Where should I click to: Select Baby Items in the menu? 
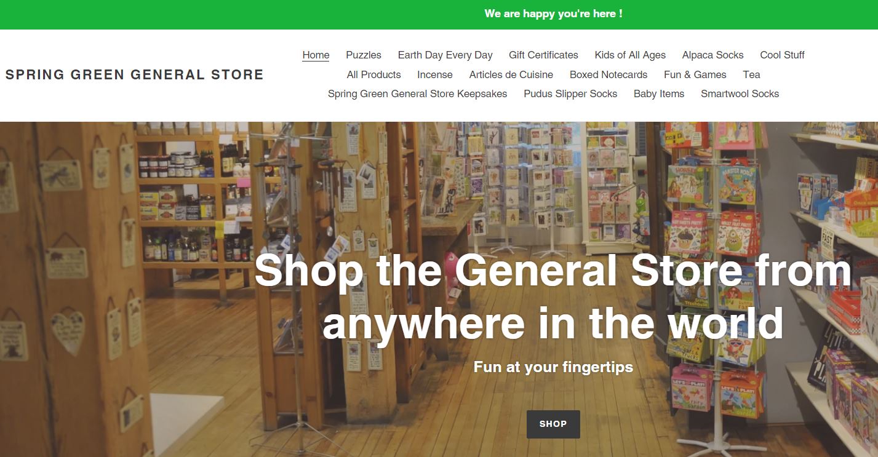pos(659,93)
